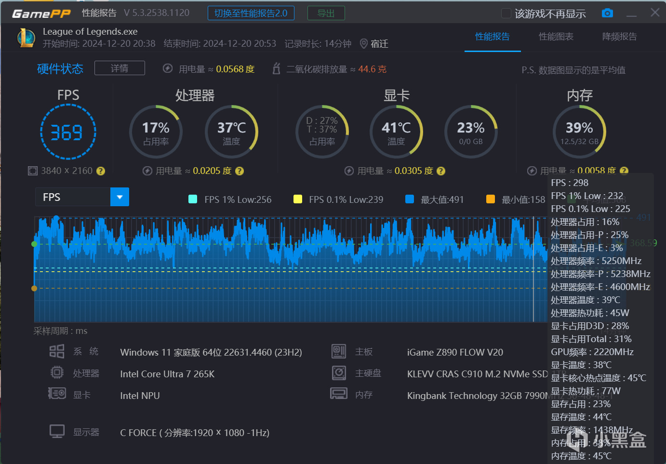Click the League of Legends game icon

27,38
